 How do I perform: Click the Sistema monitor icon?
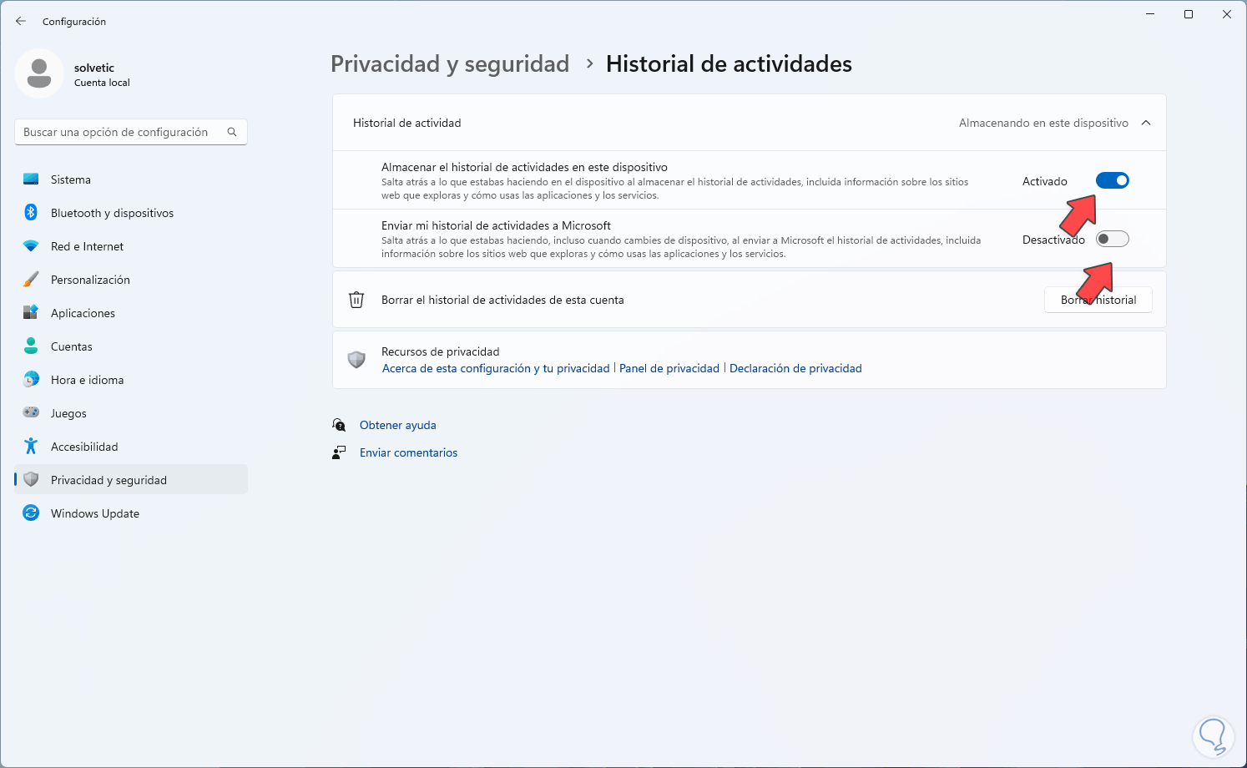point(31,179)
